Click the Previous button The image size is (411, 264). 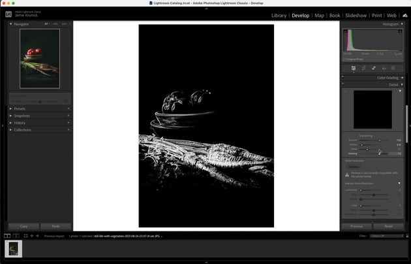tap(357, 226)
